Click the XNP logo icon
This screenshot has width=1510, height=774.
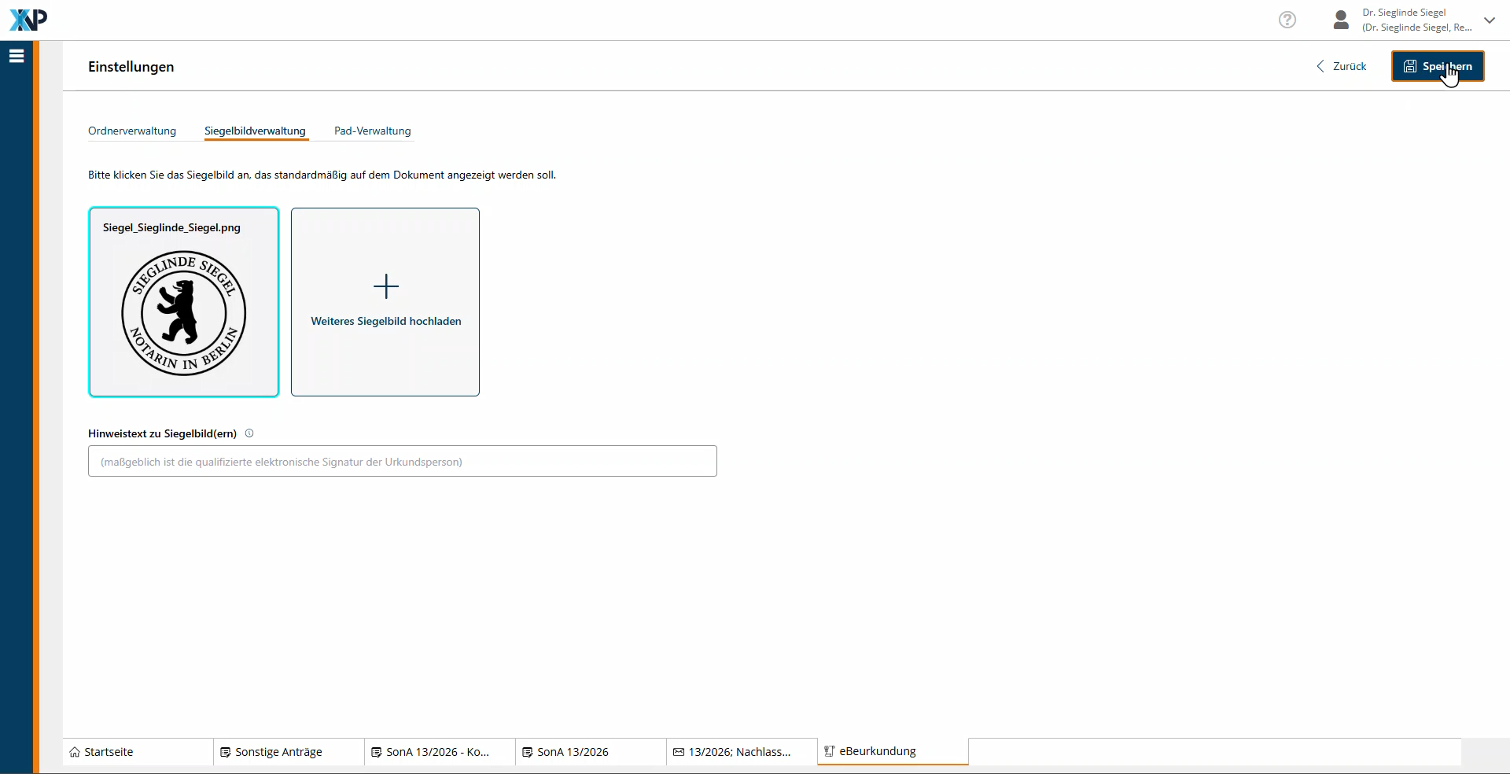coord(28,20)
